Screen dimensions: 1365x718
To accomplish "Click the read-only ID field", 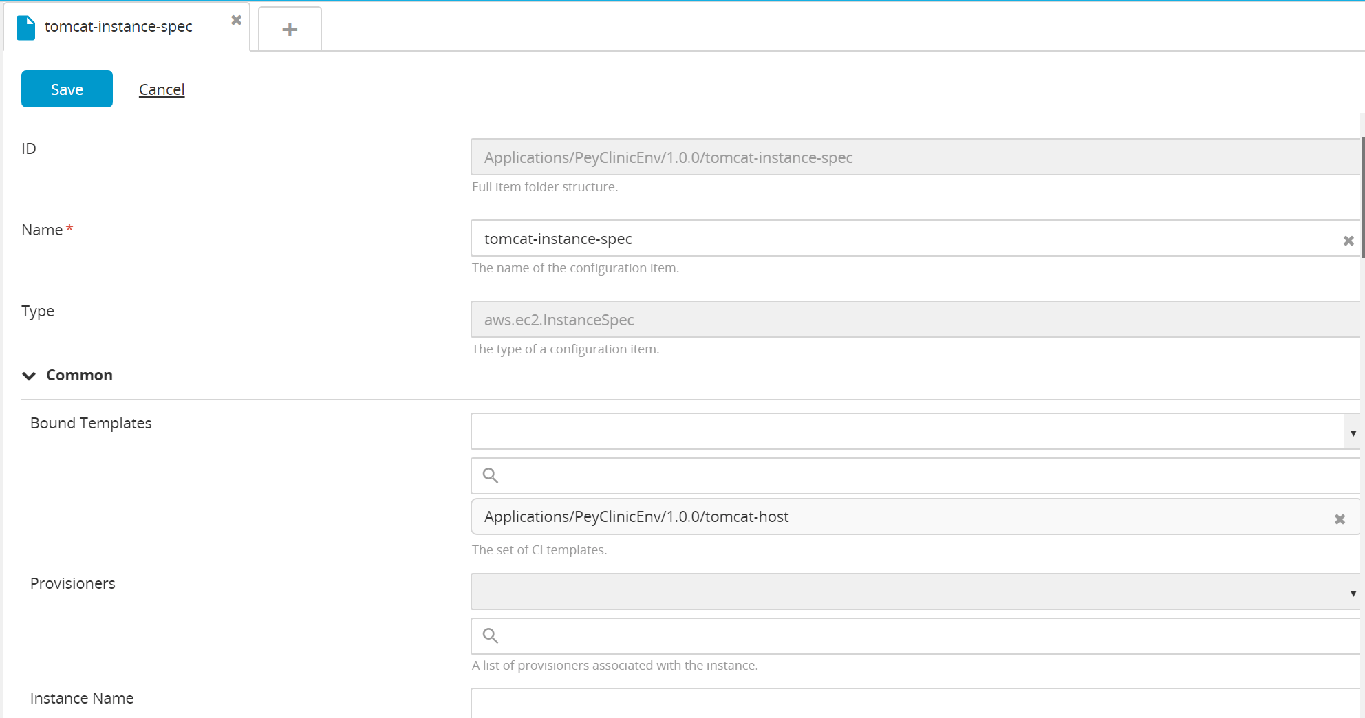I will [x=915, y=157].
